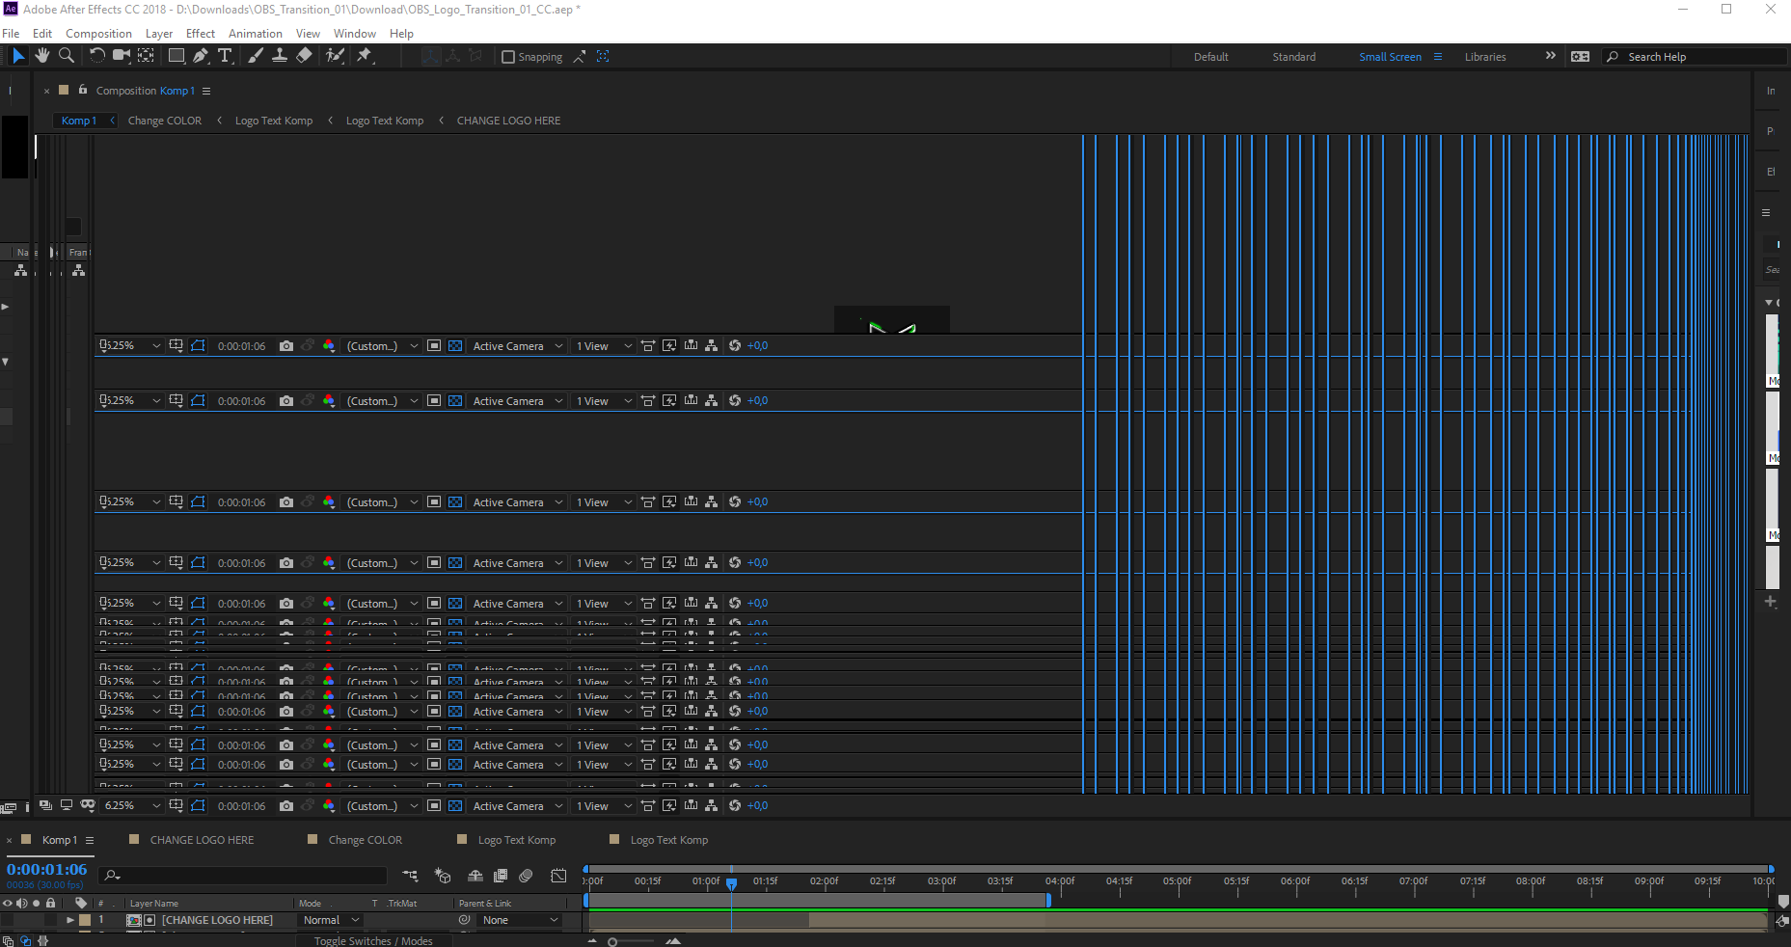The width and height of the screenshot is (1791, 947).
Task: Click CHANGE LOGO HERE in viewer breadcrumb
Action: click(508, 121)
